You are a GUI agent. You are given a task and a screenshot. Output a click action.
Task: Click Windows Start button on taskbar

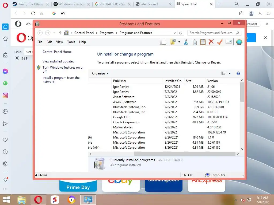[x=7, y=200]
